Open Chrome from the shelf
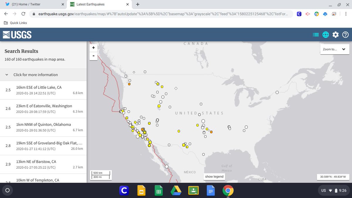 pyautogui.click(x=228, y=191)
